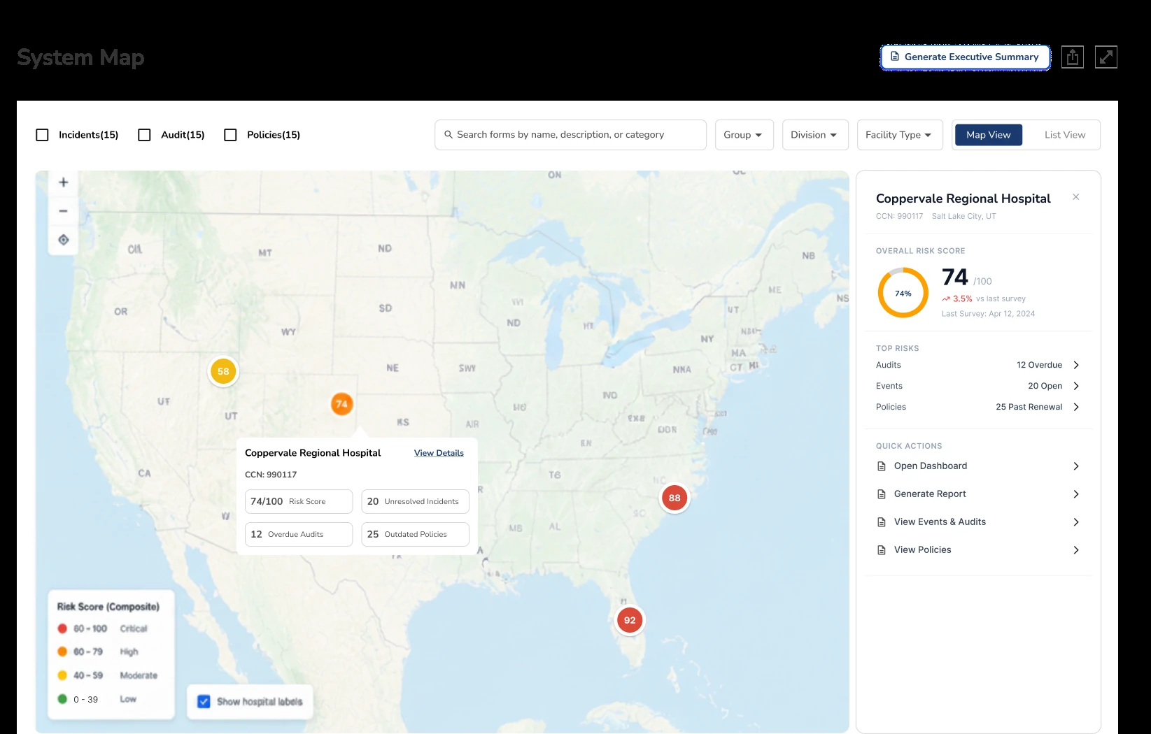Click the search magnifier icon
The height and width of the screenshot is (734, 1151).
(449, 135)
